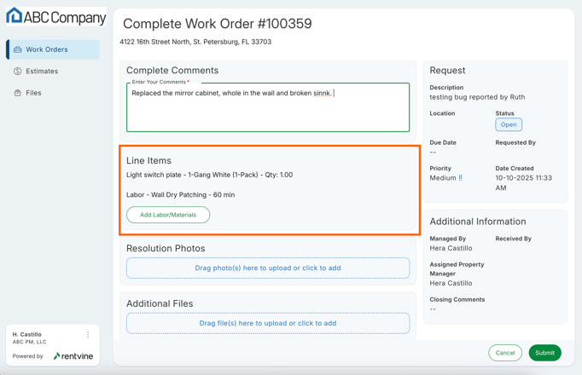Click the Work Orders briefcase icon

pyautogui.click(x=18, y=50)
